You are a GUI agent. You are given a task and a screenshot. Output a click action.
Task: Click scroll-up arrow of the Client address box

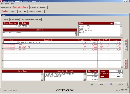click(121, 26)
